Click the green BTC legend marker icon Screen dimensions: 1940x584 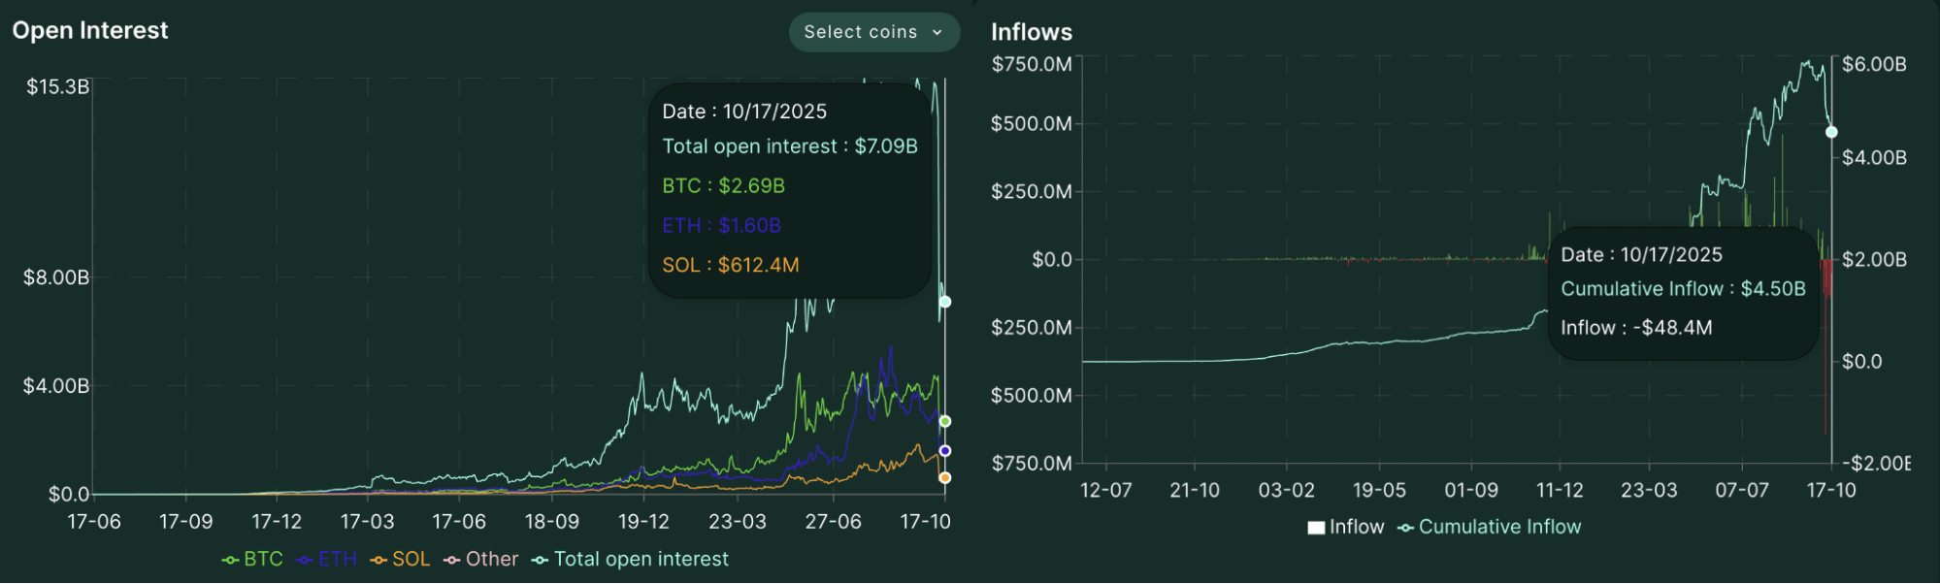point(230,559)
